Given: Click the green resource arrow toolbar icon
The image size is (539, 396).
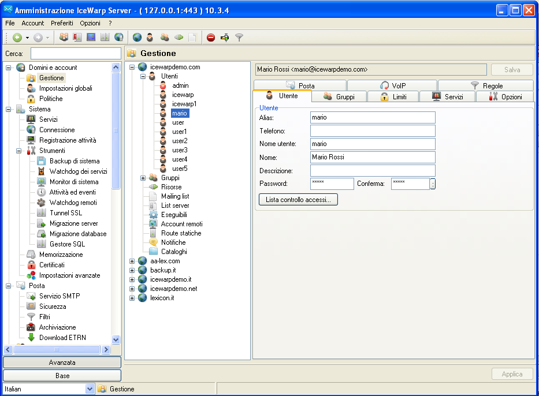Looking at the screenshot, I should tap(179, 37).
